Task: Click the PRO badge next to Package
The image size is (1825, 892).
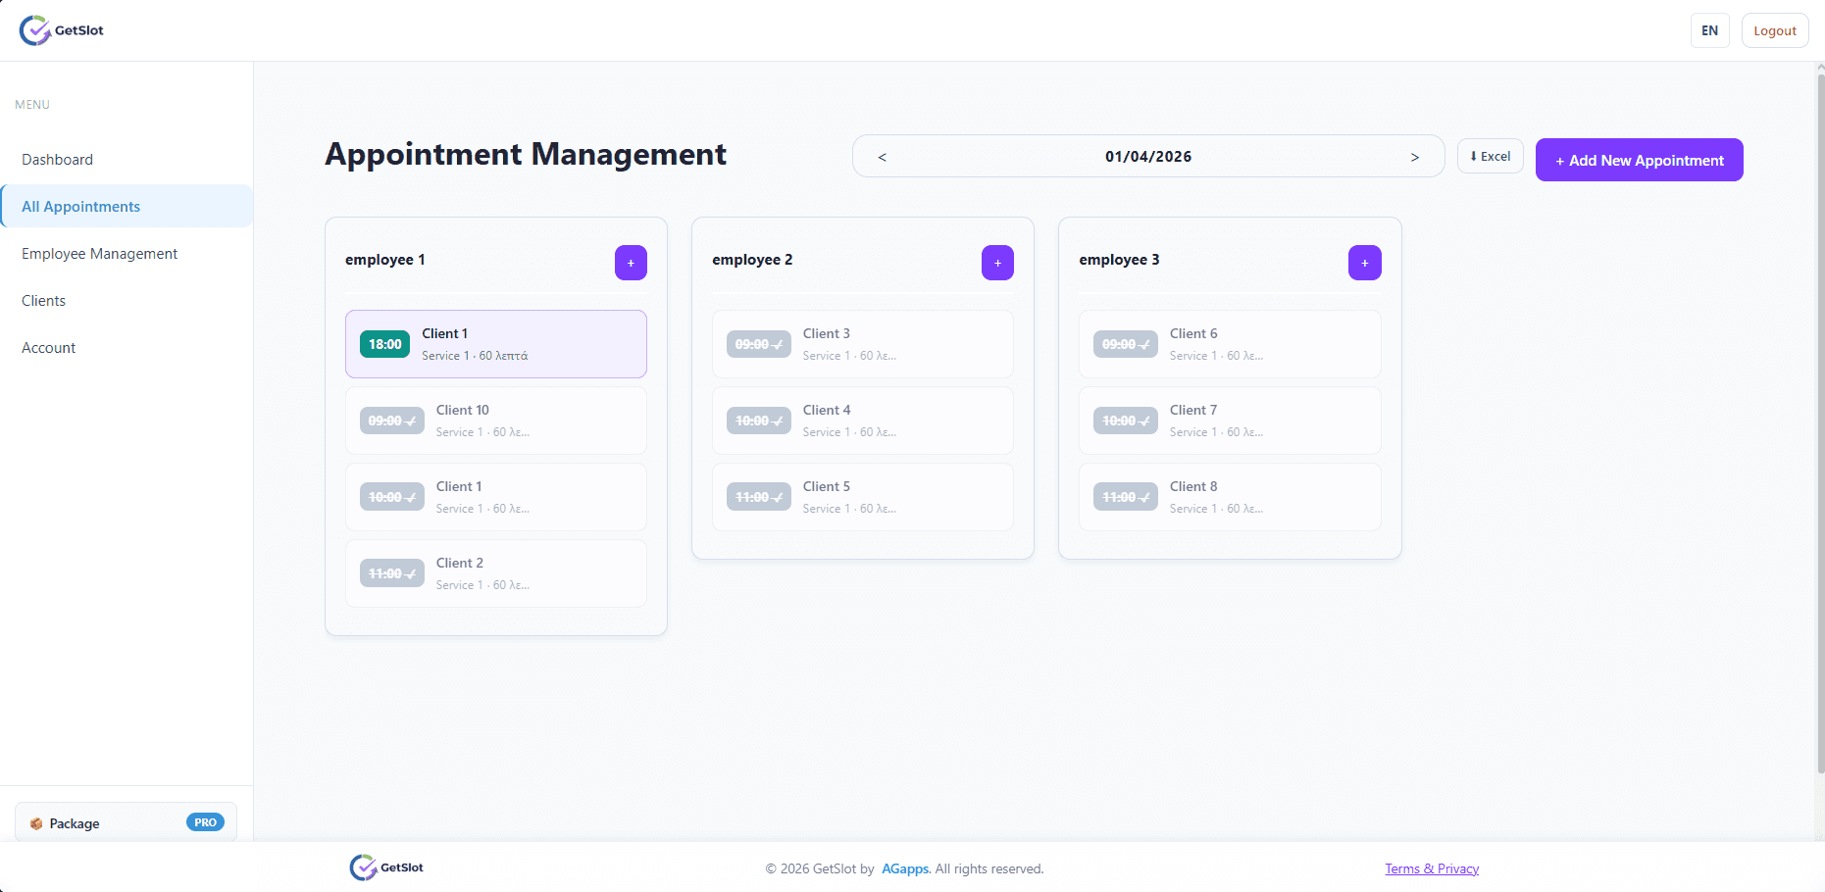Action: click(x=205, y=822)
